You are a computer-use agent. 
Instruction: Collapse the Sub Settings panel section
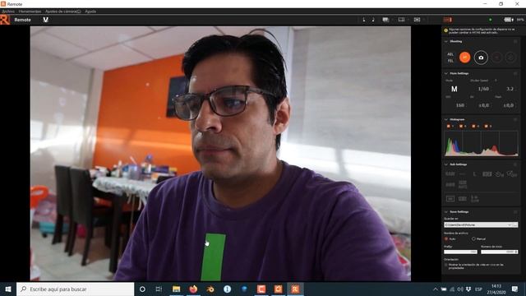446,164
